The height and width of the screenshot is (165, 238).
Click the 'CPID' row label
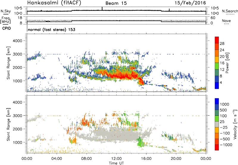7,28
